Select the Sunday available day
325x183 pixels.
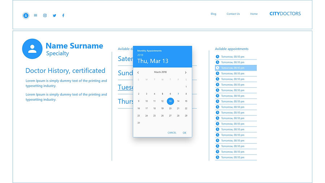[125, 73]
